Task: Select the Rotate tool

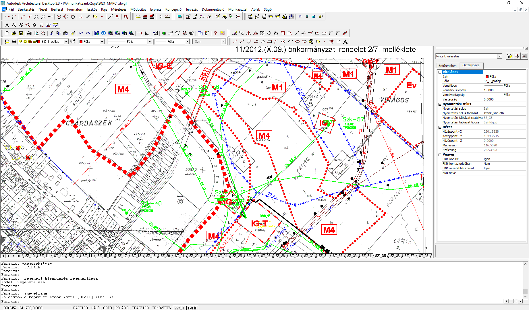Action: tap(276, 33)
